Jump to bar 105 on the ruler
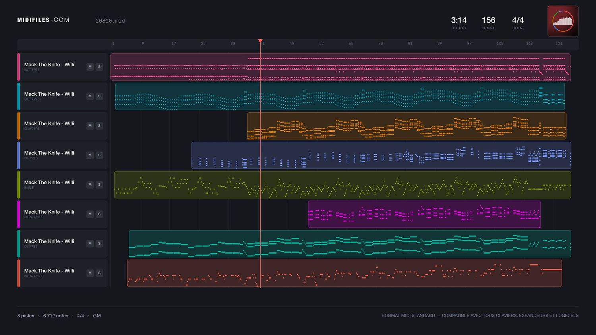 tap(500, 44)
